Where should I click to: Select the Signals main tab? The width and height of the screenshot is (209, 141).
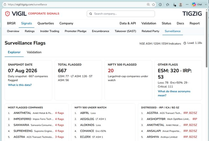pyautogui.click(x=26, y=23)
